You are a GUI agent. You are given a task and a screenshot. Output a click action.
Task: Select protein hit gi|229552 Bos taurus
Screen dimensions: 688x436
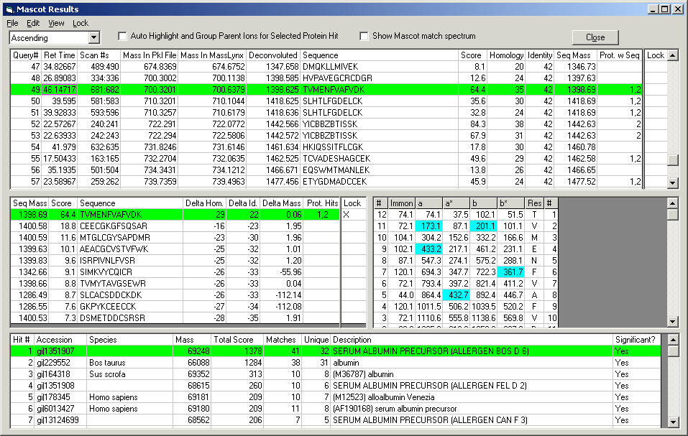point(336,363)
